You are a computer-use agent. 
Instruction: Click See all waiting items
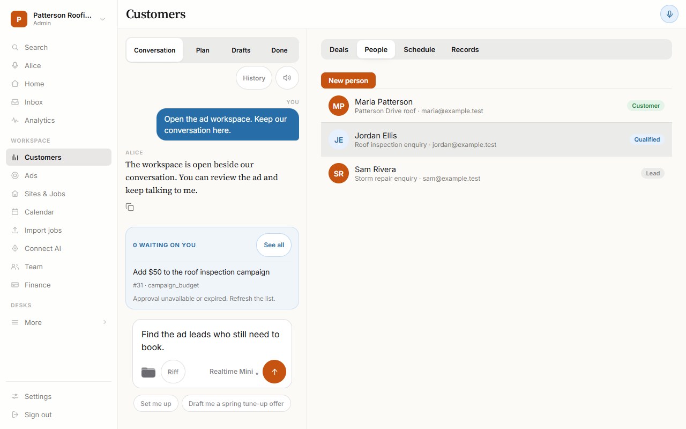point(274,245)
